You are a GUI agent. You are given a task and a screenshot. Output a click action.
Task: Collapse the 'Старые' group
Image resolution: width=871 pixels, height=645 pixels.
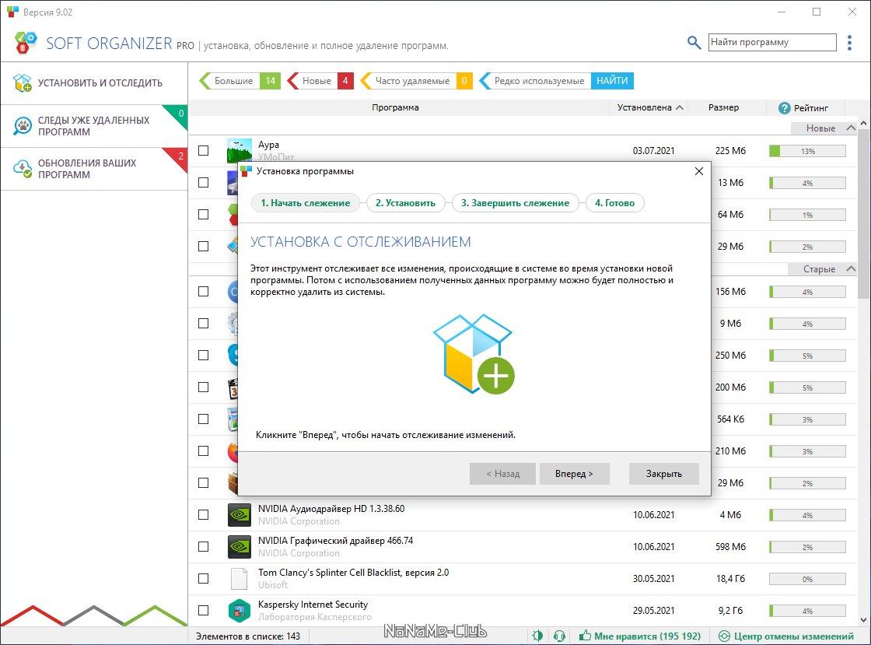pos(851,268)
